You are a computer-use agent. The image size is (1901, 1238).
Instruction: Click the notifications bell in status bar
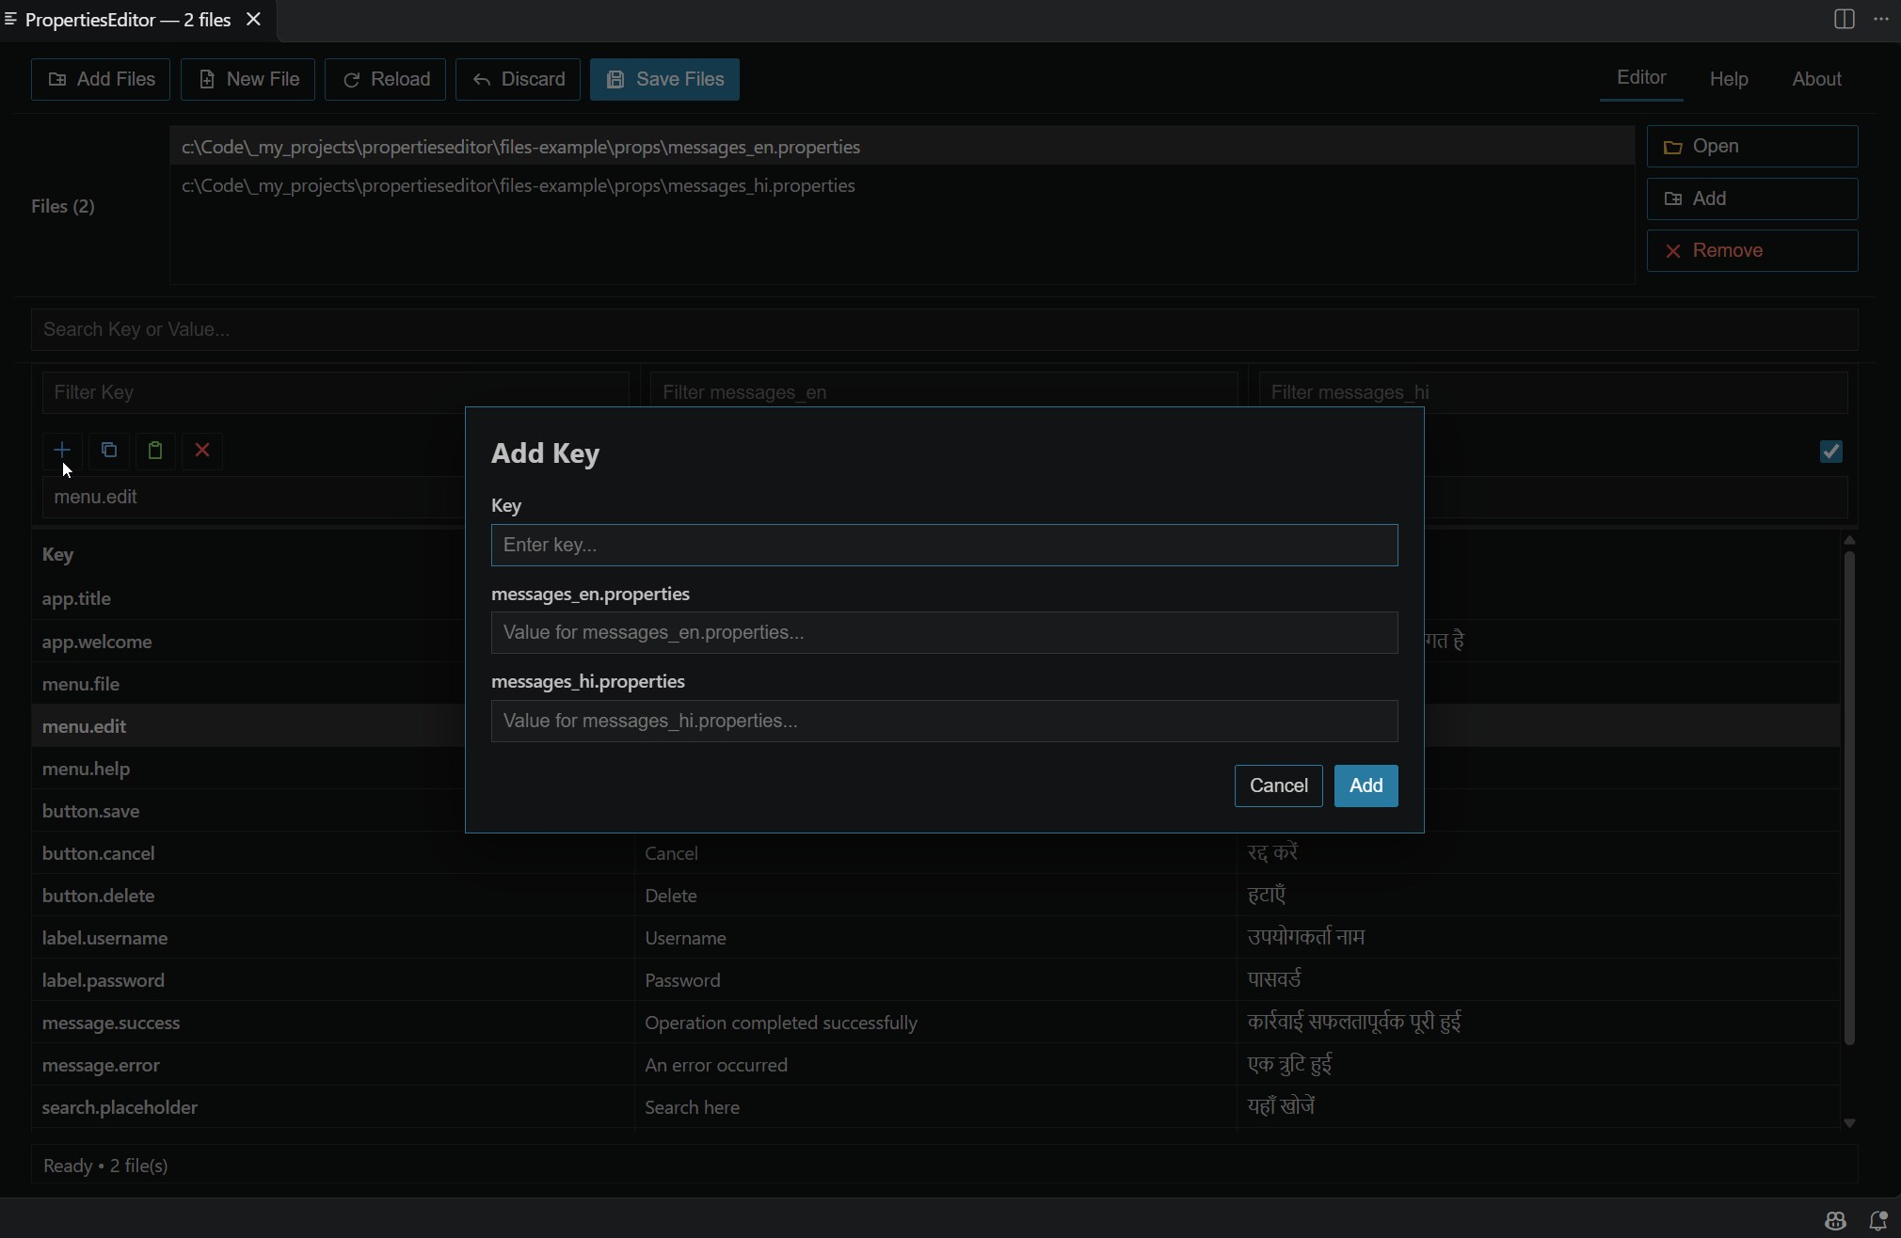click(x=1877, y=1221)
